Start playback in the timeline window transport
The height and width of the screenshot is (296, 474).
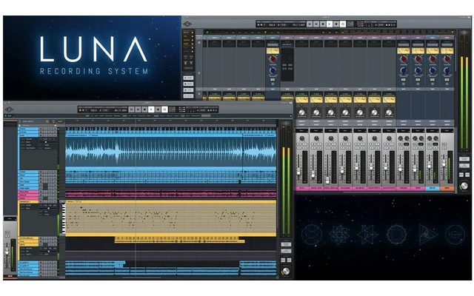(x=151, y=110)
